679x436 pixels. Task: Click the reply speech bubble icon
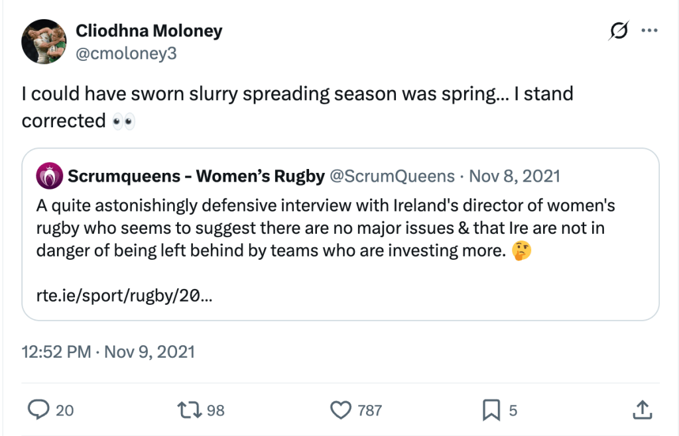coord(38,410)
